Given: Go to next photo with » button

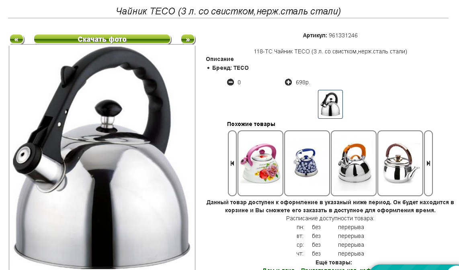Looking at the screenshot, I should click(x=188, y=39).
